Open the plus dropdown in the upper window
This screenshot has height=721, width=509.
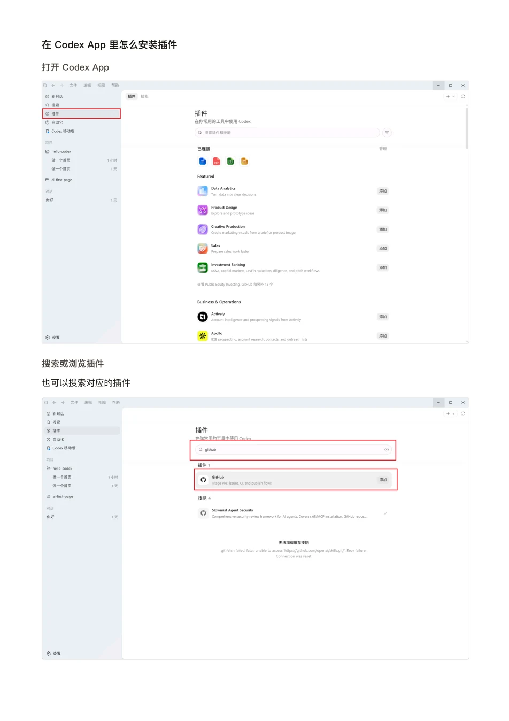(451, 96)
